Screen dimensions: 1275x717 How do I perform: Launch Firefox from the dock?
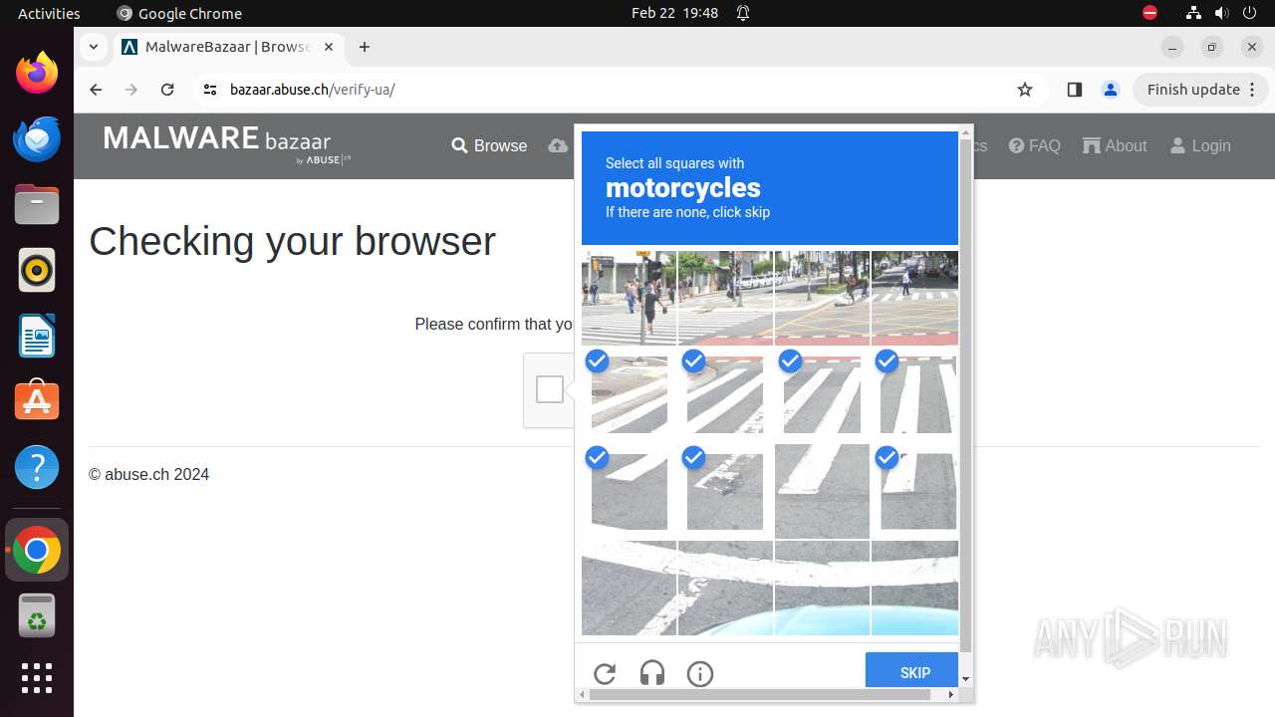coord(37,73)
